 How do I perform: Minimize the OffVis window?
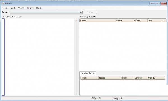152,4
